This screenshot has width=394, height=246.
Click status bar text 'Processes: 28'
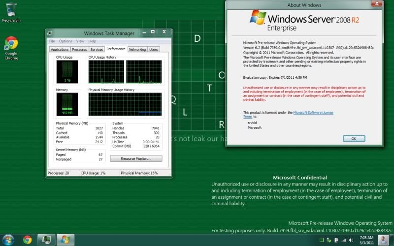coord(58,173)
